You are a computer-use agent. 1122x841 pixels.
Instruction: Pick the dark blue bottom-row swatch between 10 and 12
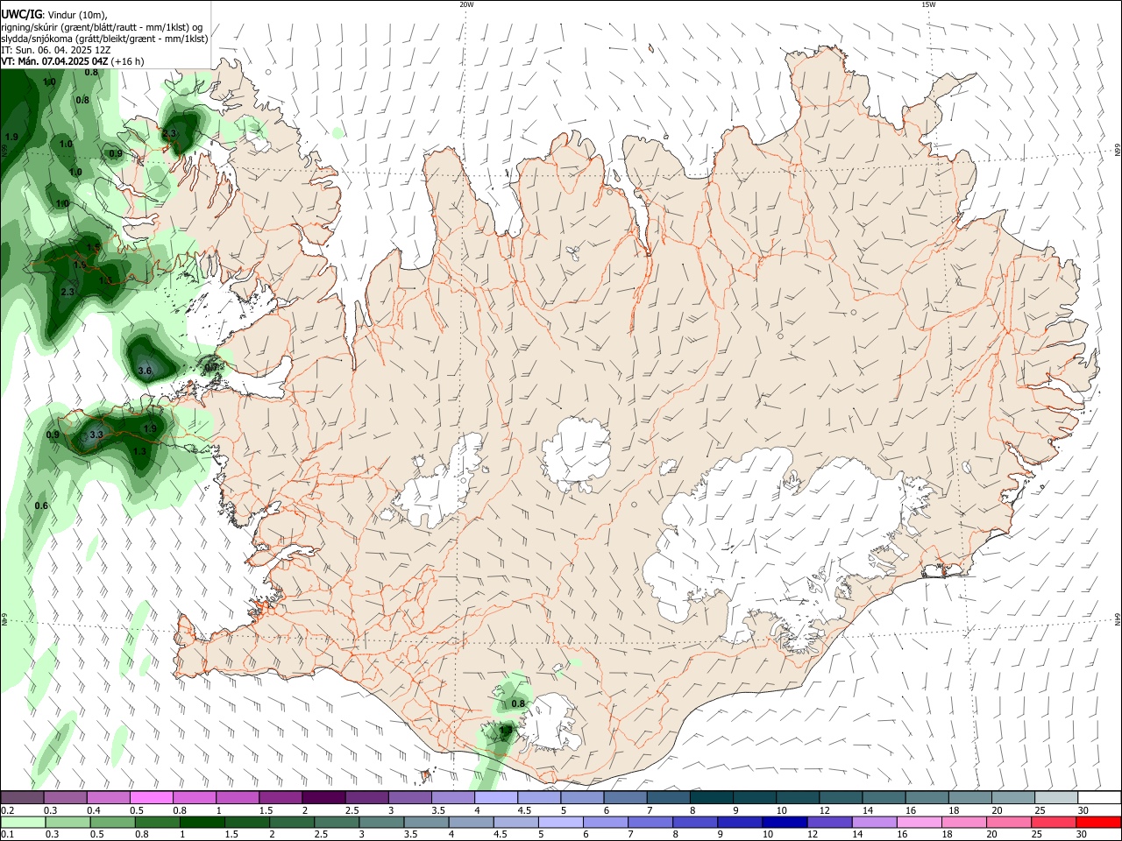pos(783,823)
